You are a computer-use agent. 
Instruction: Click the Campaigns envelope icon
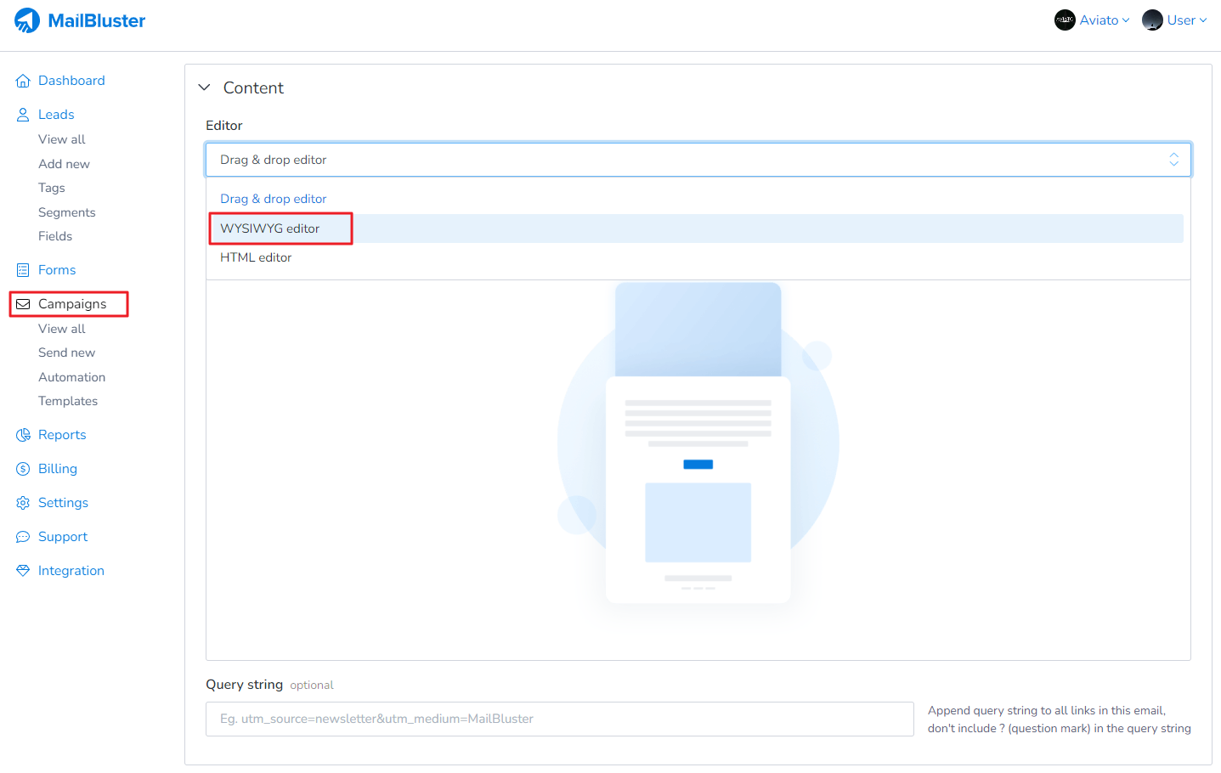pos(23,304)
